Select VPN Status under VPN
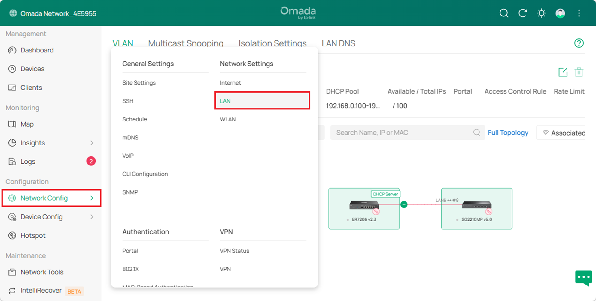The height and width of the screenshot is (301, 596). 235,251
